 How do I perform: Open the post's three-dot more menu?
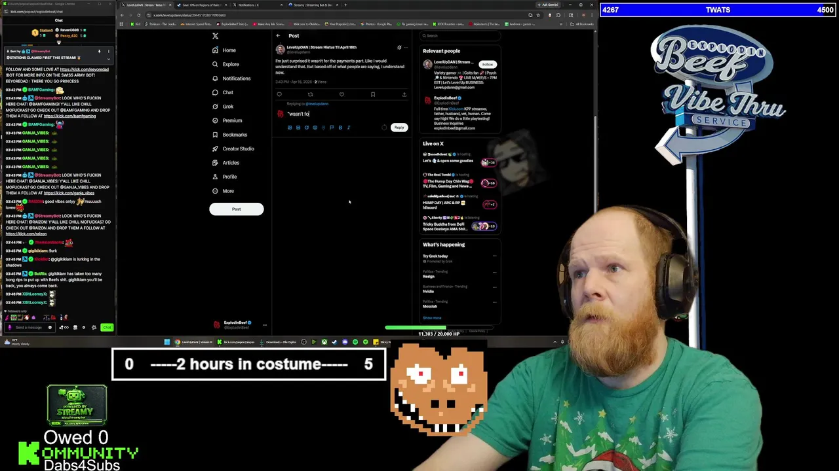tap(406, 48)
